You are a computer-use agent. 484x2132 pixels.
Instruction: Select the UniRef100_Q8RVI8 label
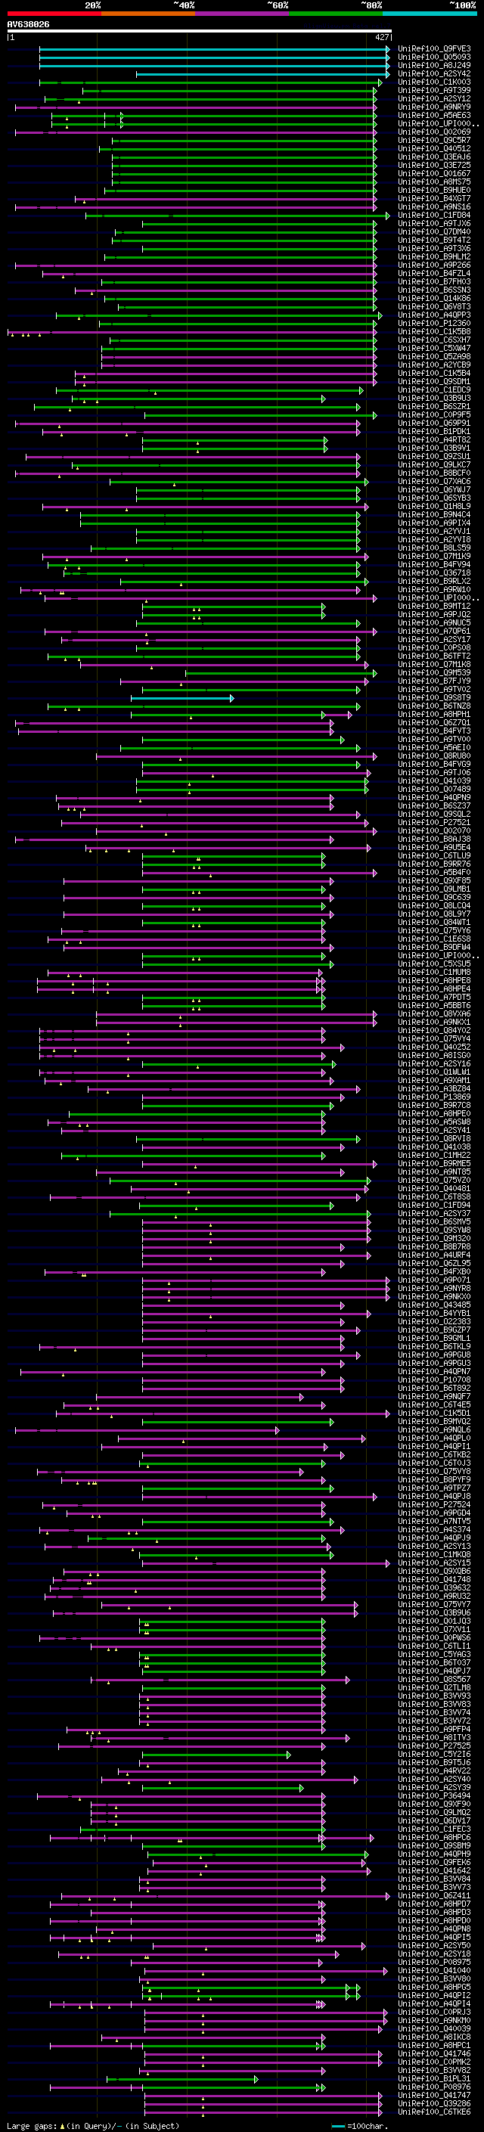point(434,1139)
